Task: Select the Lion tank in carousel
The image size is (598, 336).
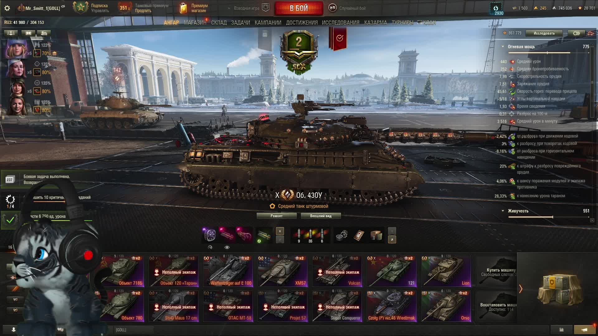Action: (446, 271)
